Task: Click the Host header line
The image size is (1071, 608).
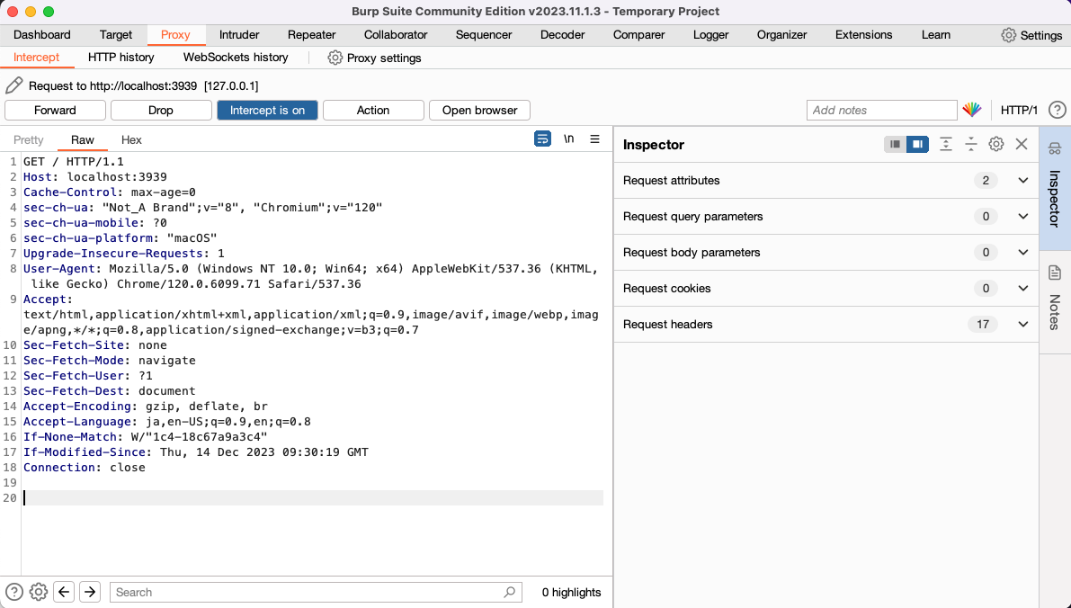Action: point(95,177)
